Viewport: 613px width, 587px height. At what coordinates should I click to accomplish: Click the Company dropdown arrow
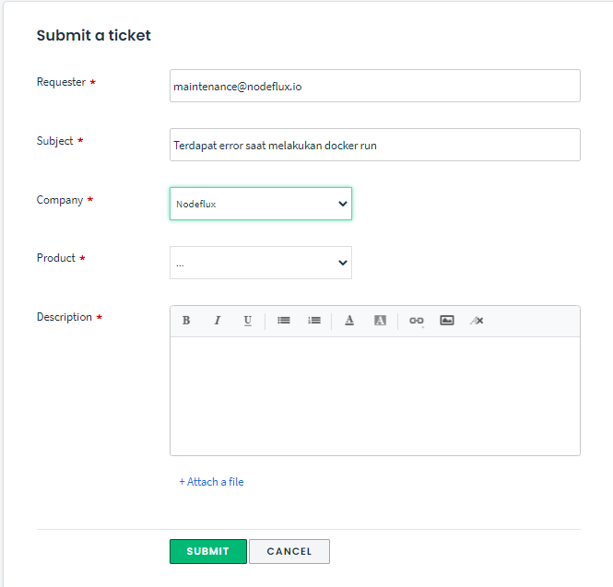[343, 204]
